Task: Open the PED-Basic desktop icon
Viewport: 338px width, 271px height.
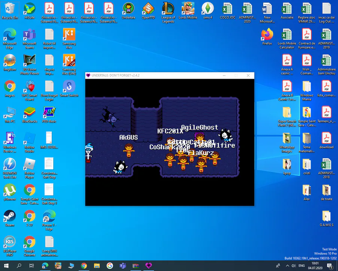Action: tap(49, 114)
